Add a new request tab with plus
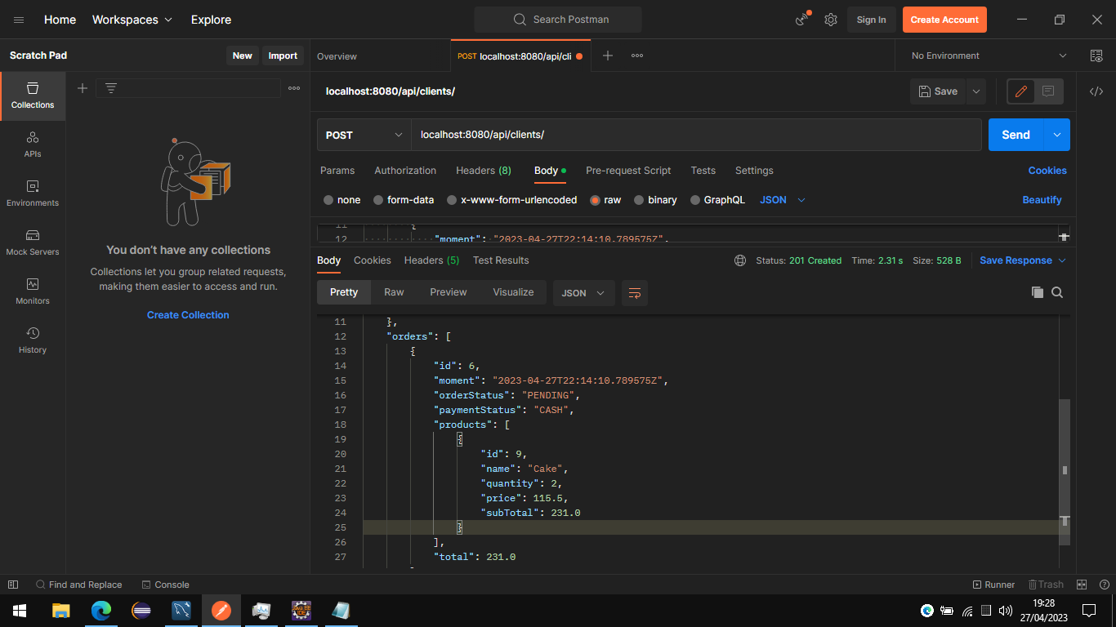Viewport: 1116px width, 627px height. [x=608, y=56]
